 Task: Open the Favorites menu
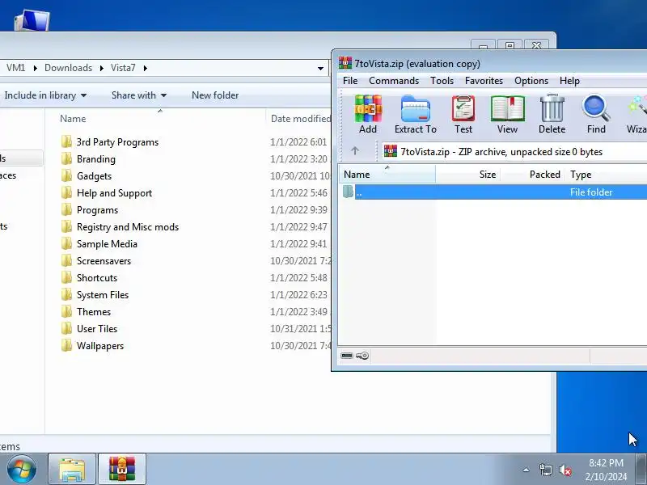point(484,81)
